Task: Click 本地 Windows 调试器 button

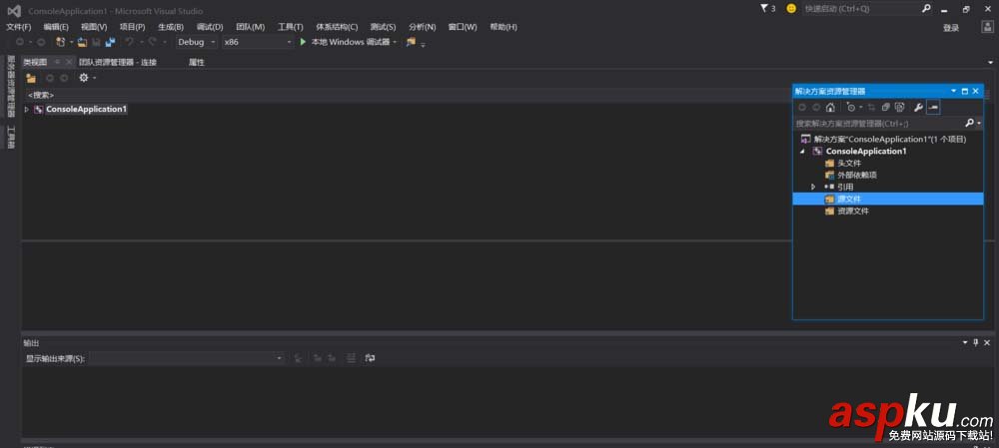Action: click(350, 42)
